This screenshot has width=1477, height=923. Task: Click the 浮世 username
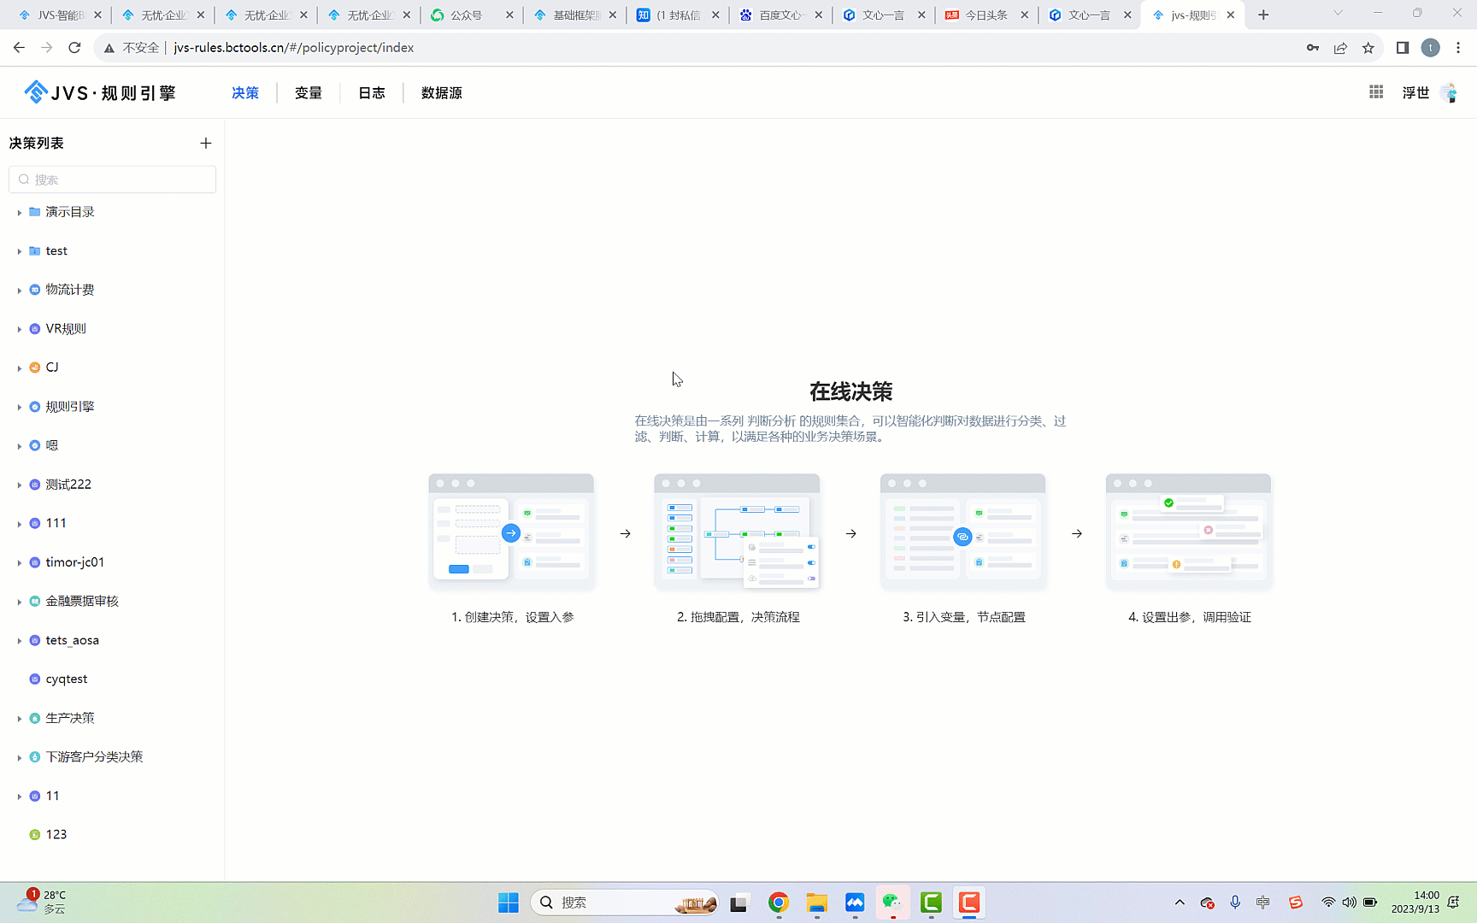click(1415, 92)
